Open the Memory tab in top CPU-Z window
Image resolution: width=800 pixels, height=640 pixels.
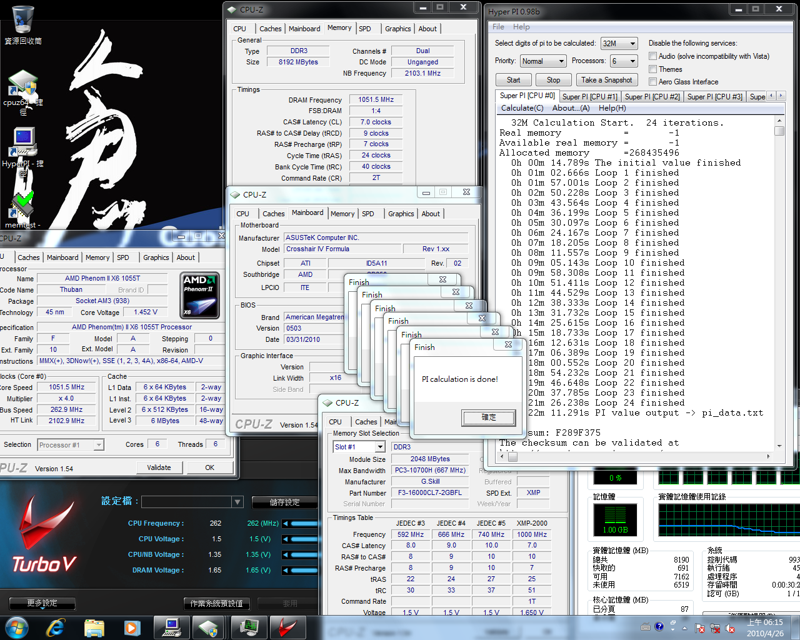pyautogui.click(x=339, y=27)
